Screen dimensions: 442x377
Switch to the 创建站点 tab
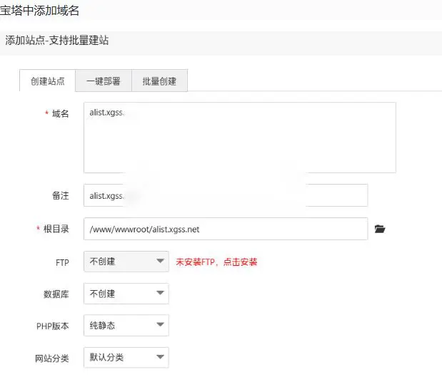coord(47,81)
